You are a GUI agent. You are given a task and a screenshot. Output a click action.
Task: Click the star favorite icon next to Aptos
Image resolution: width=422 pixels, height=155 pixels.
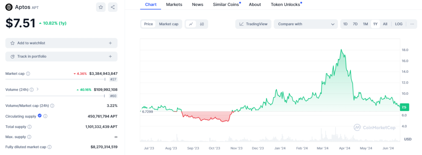[101, 7]
